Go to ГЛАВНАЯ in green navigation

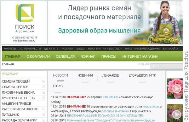pyautogui.click(x=13, y=56)
